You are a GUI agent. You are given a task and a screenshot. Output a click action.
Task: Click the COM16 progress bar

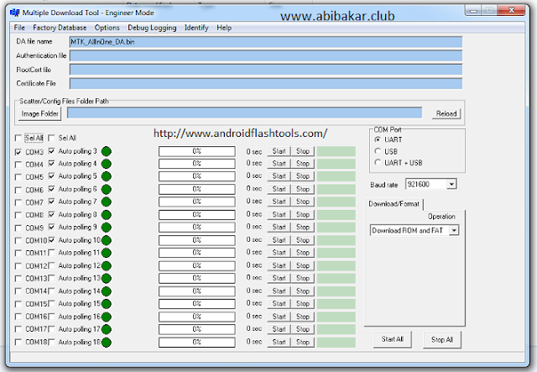click(x=197, y=317)
